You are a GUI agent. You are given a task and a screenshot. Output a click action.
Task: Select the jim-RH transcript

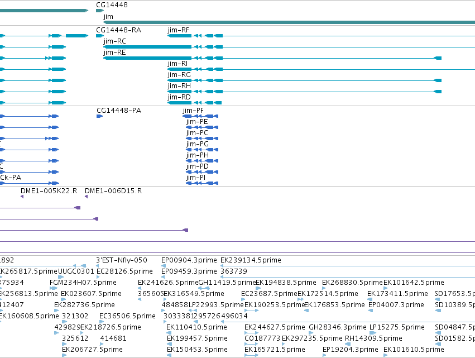304,92
